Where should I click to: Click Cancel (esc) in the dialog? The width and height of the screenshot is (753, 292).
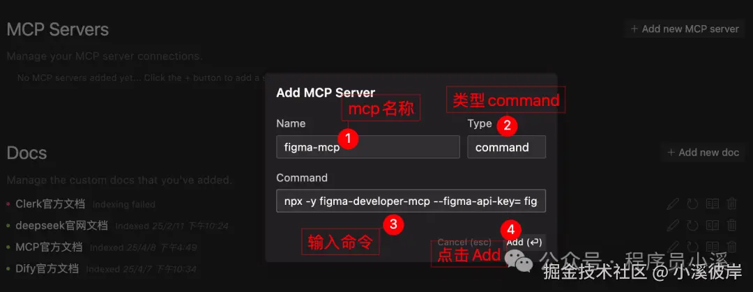click(464, 243)
